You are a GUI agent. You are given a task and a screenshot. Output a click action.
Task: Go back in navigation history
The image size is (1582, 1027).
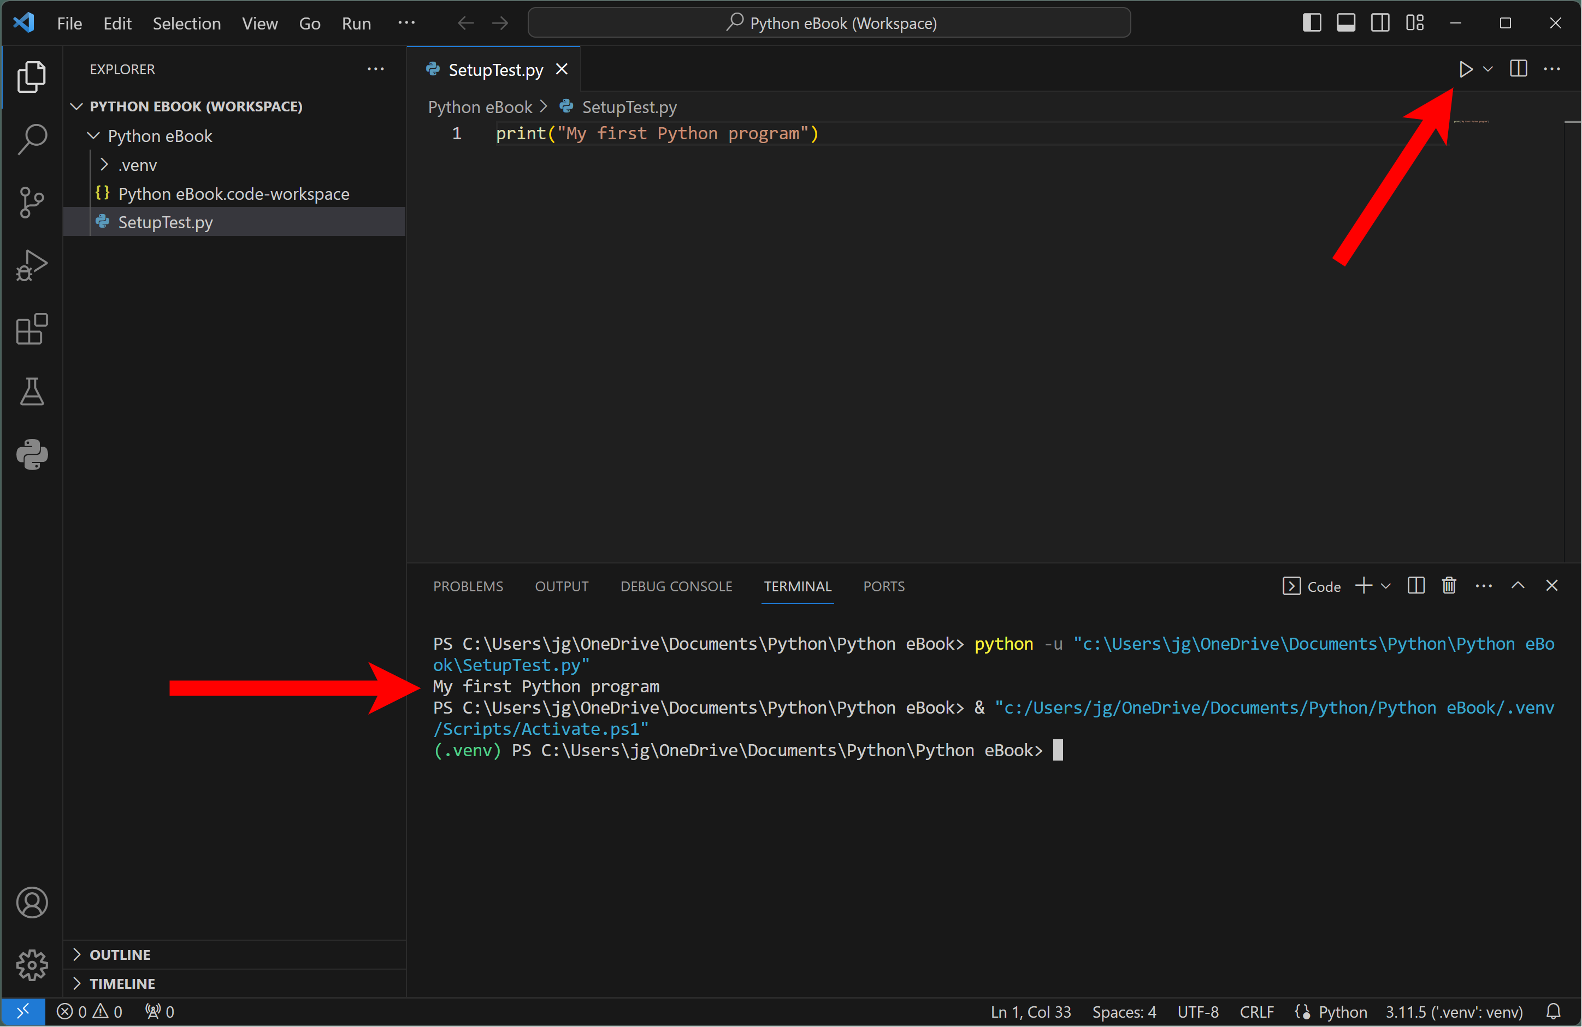[x=465, y=23]
